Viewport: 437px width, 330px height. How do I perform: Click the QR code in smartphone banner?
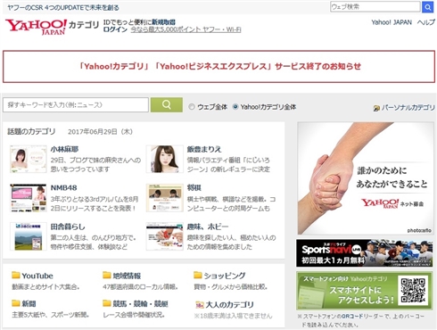pos(413,291)
